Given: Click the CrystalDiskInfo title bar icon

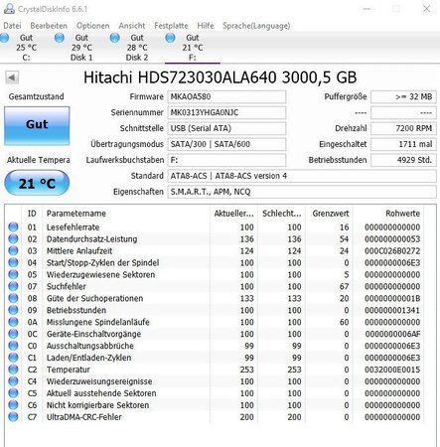Looking at the screenshot, I should [9, 9].
